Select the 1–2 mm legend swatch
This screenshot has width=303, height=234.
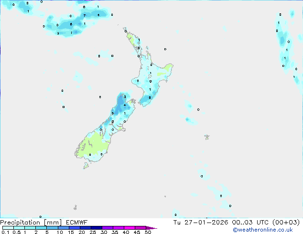pos(30,228)
